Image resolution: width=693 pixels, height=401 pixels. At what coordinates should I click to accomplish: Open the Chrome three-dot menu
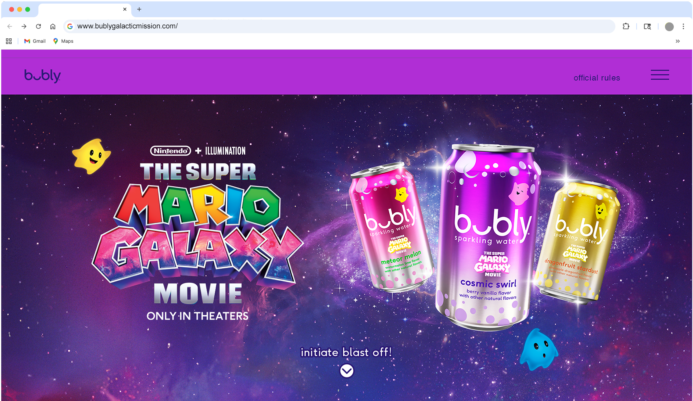pyautogui.click(x=683, y=26)
